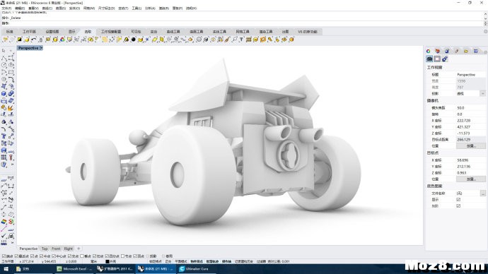Click the camera viewport properties icon

[429, 59]
